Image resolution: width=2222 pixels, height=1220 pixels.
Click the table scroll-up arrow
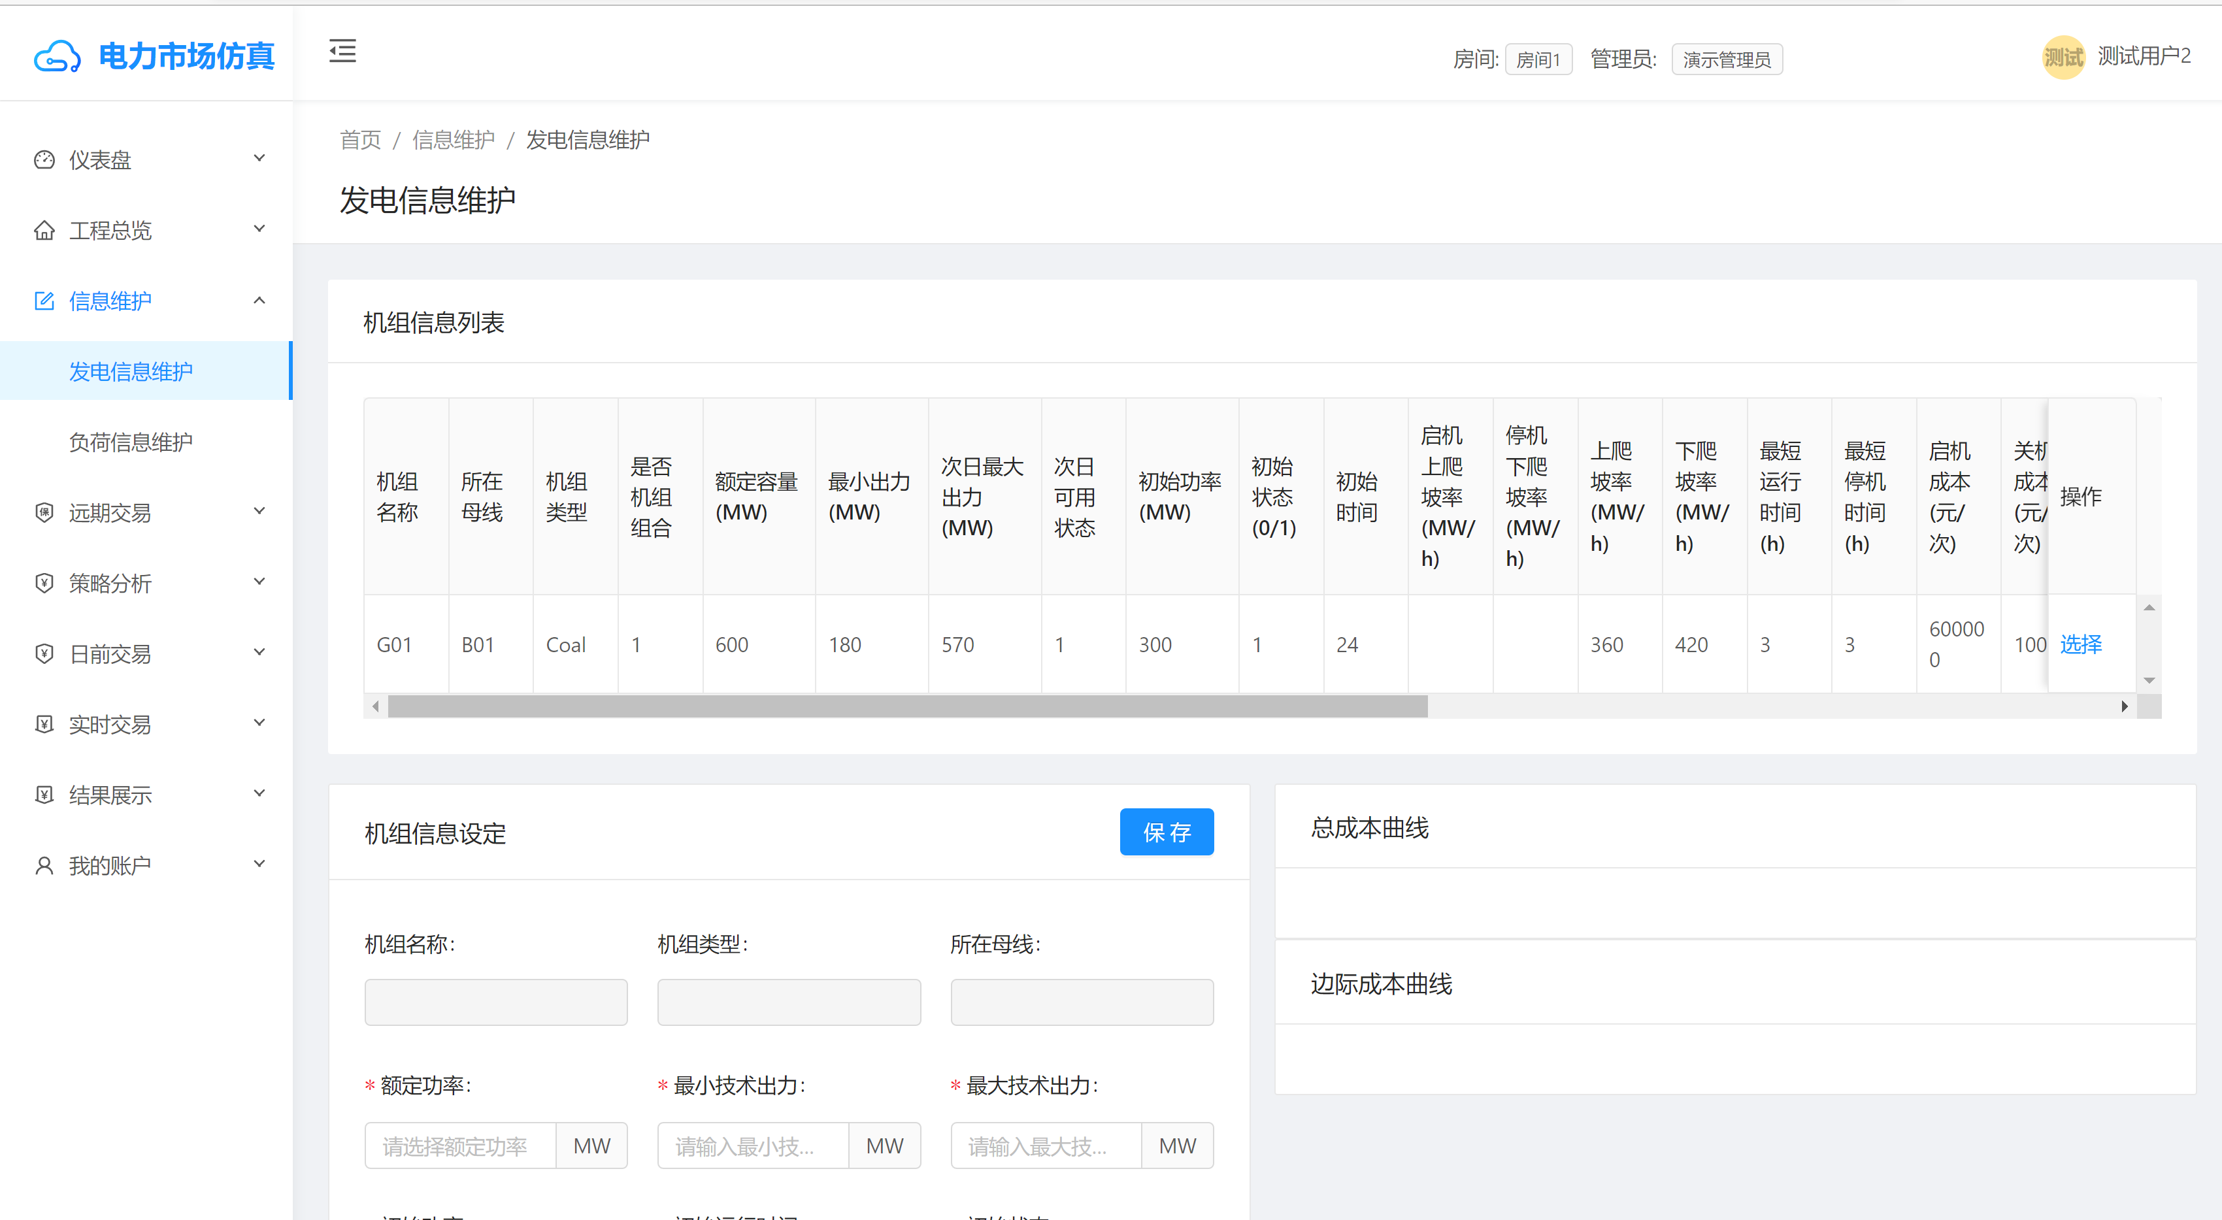[2149, 608]
